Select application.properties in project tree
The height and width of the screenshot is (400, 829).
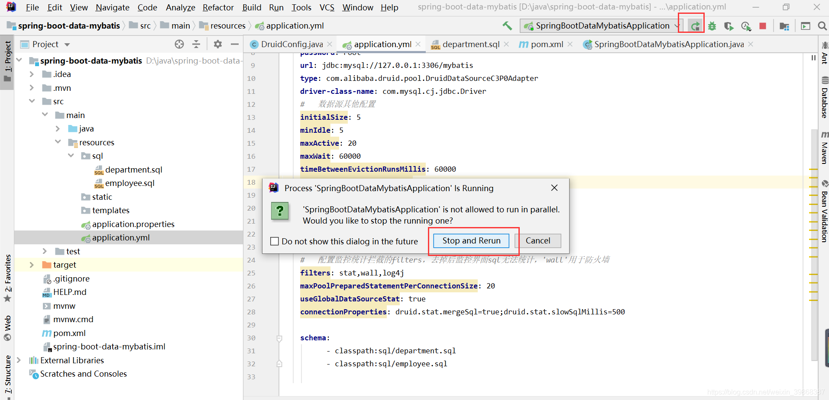(133, 224)
